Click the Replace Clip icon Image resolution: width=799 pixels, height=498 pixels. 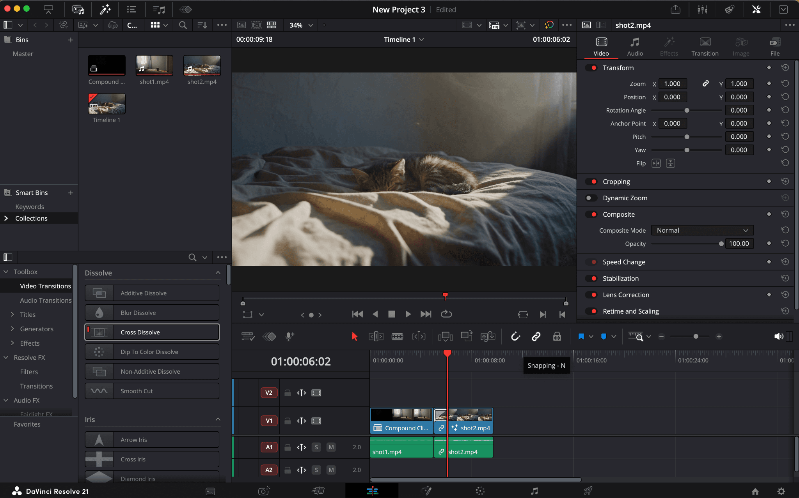point(488,336)
